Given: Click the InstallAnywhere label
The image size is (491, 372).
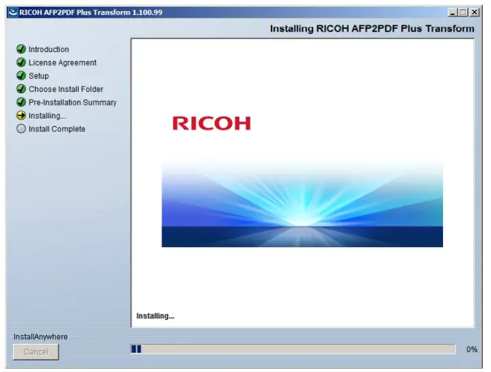Looking at the screenshot, I should [40, 336].
